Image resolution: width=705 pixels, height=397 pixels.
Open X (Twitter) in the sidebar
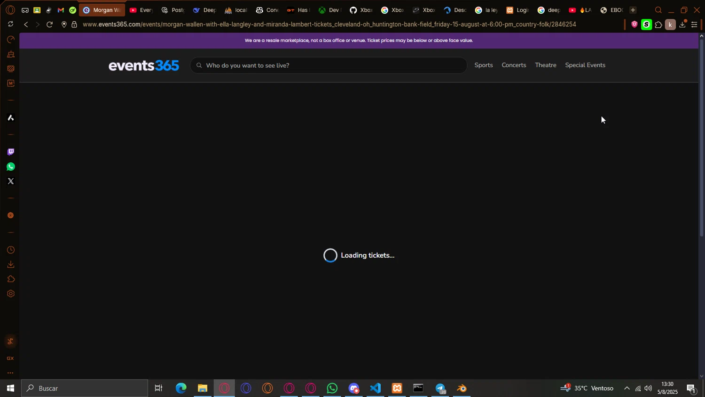click(10, 181)
